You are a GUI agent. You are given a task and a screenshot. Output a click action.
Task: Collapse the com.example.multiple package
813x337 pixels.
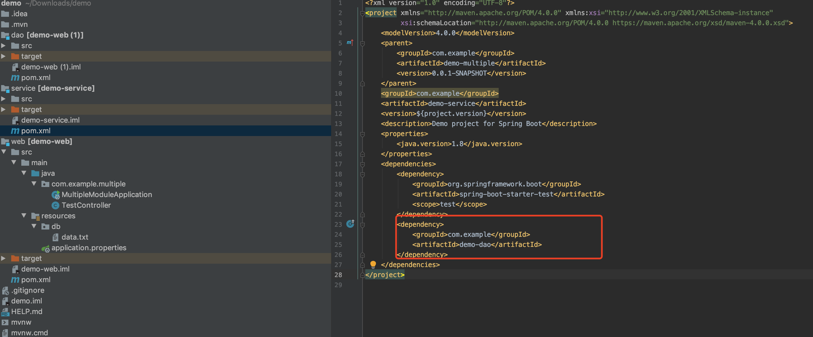coord(34,183)
